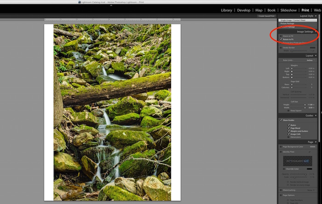Click the Override Color swatch
322x204 pixels.
pos(309,169)
